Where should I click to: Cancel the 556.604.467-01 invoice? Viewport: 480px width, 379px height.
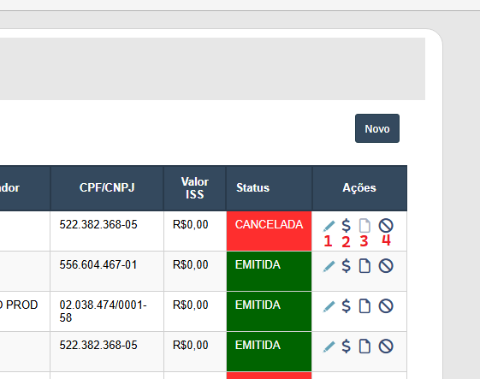coord(386,266)
